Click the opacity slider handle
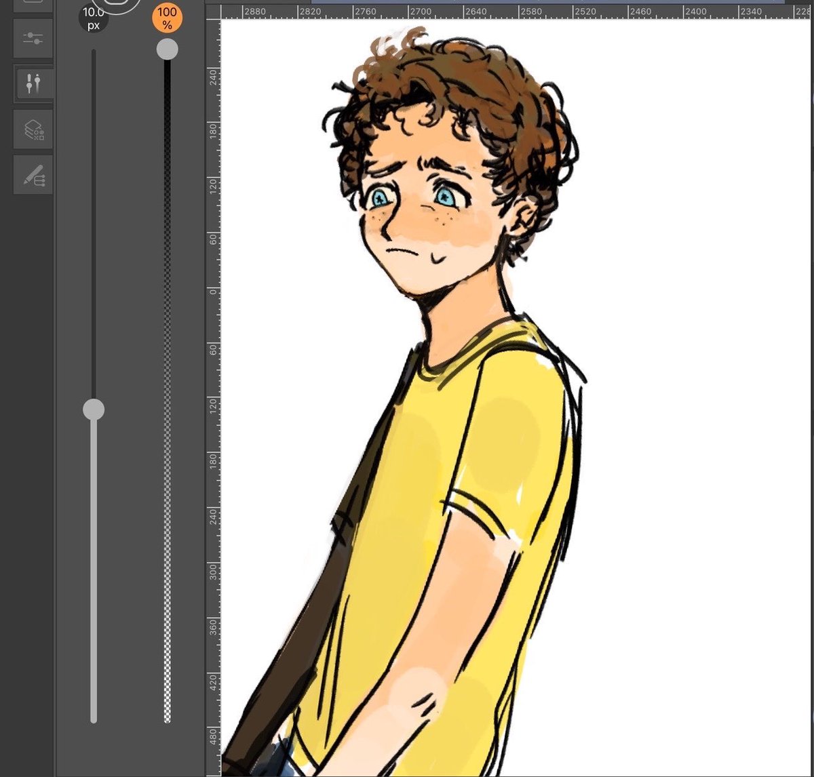The height and width of the screenshot is (777, 814). pyautogui.click(x=167, y=49)
